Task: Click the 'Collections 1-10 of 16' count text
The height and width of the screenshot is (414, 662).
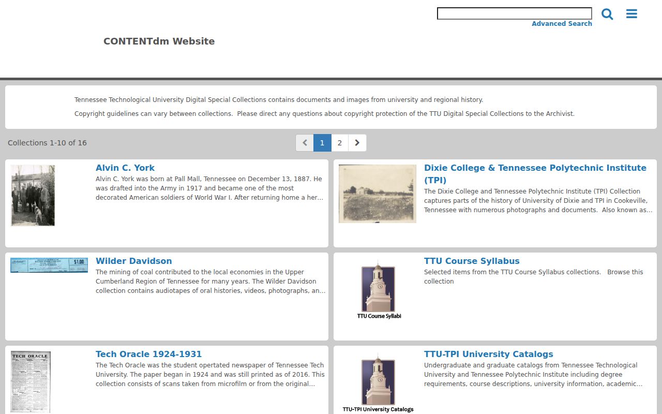Action: [47, 143]
